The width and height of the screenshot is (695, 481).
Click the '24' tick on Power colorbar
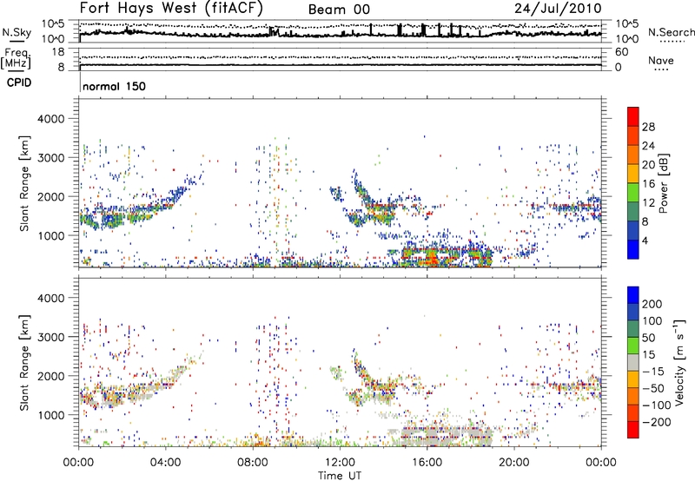648,146
